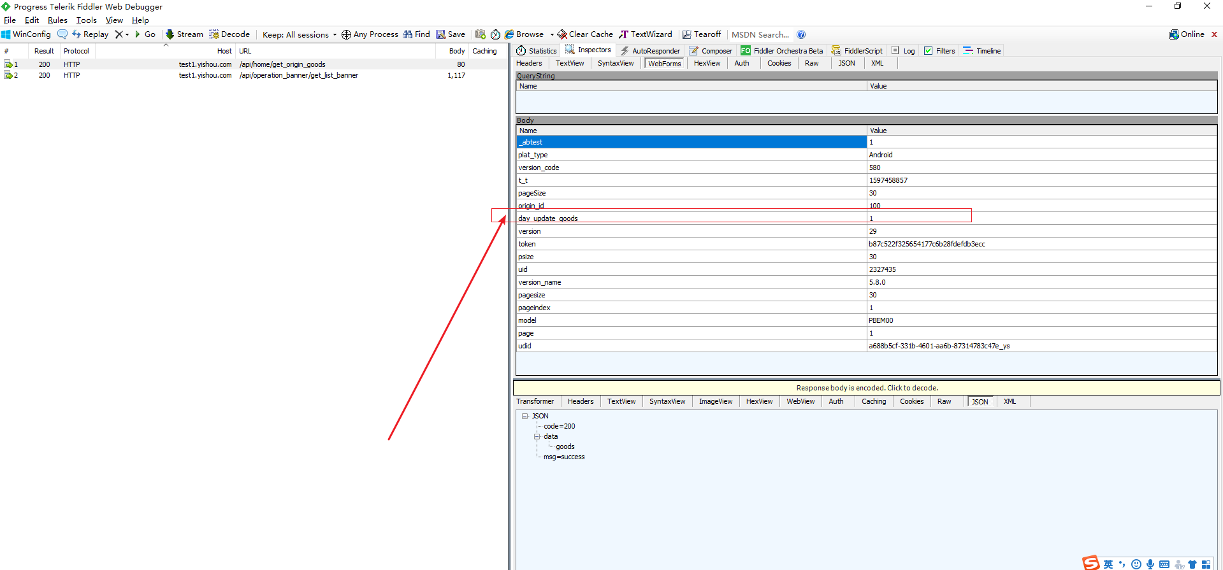The image size is (1223, 570).
Task: Open the FiddlerScript tab
Action: tap(857, 51)
